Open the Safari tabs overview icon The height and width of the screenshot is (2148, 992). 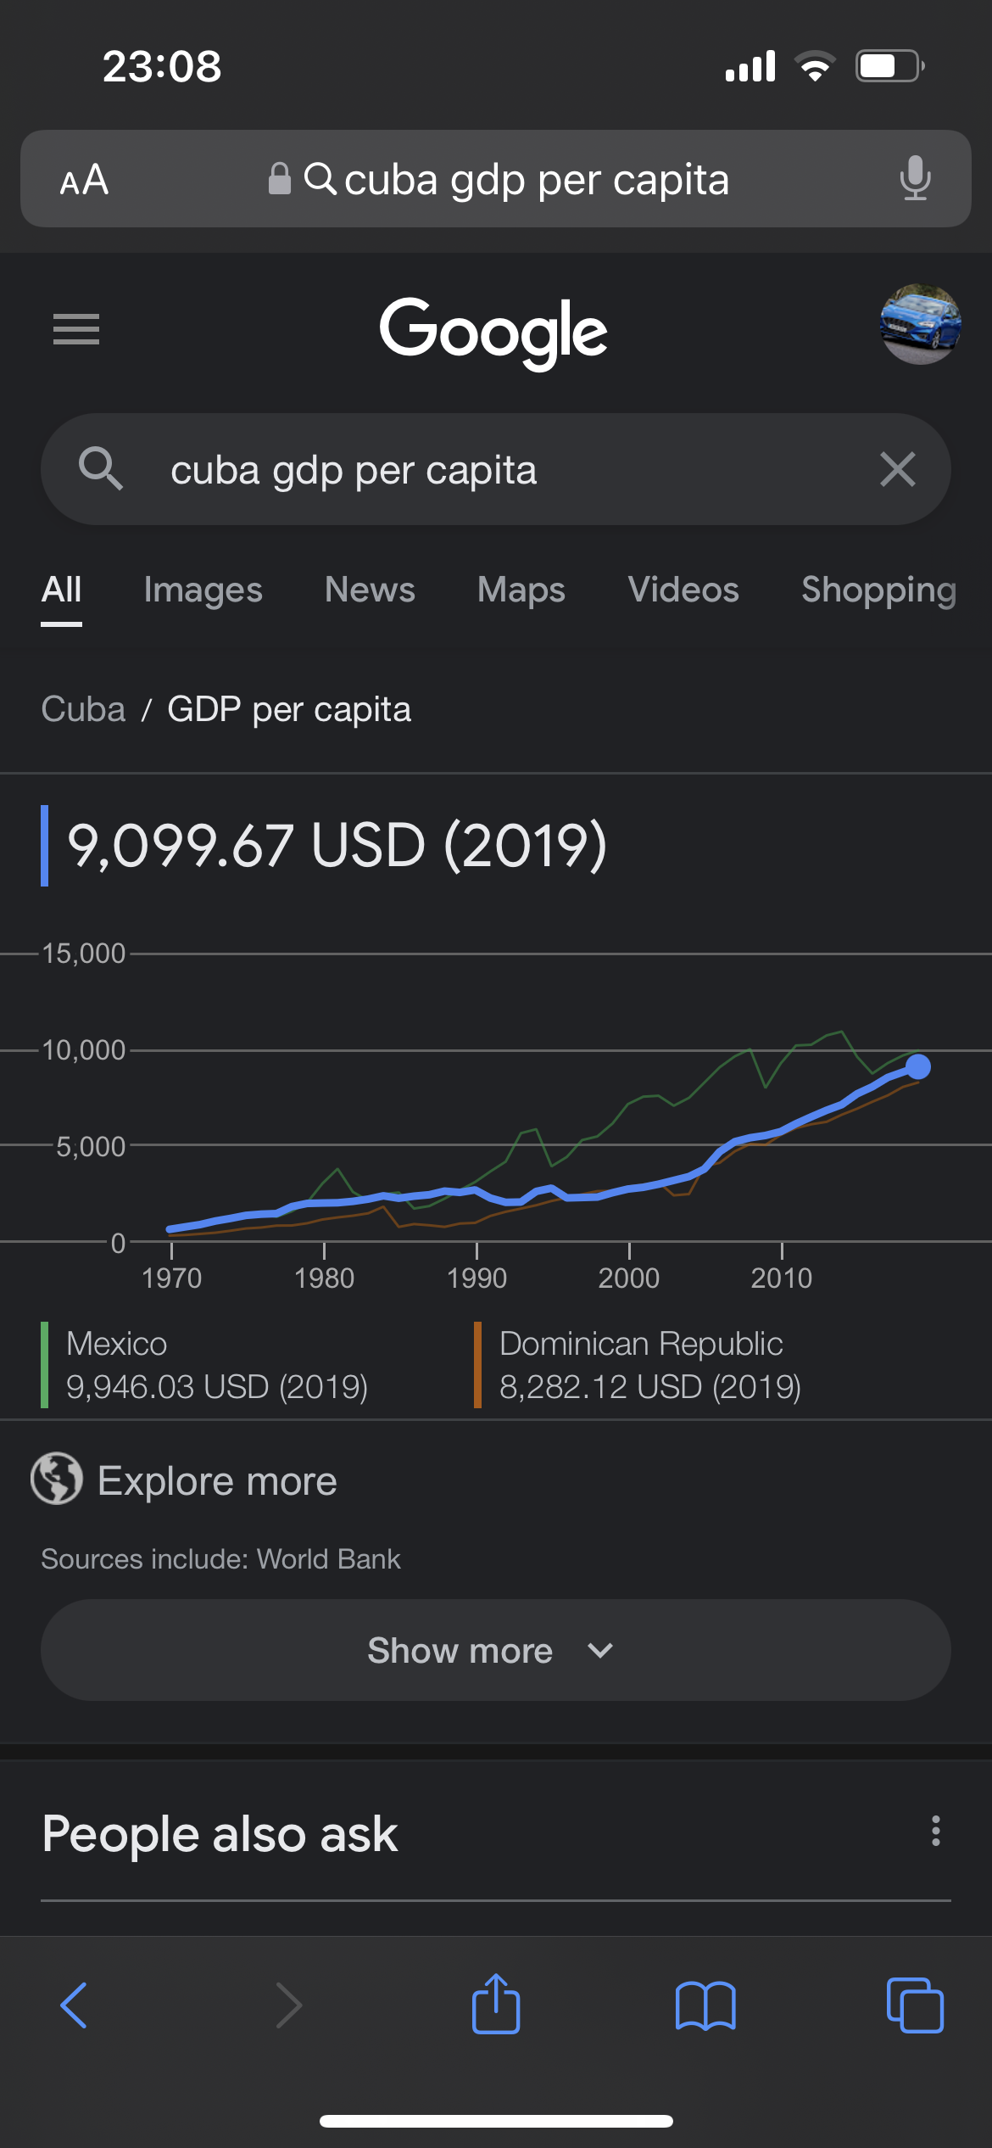915,2005
